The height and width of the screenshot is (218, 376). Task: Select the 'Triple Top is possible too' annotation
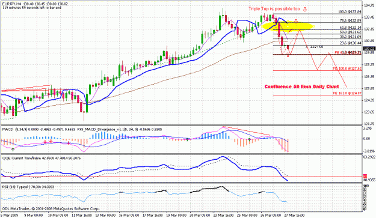point(274,9)
